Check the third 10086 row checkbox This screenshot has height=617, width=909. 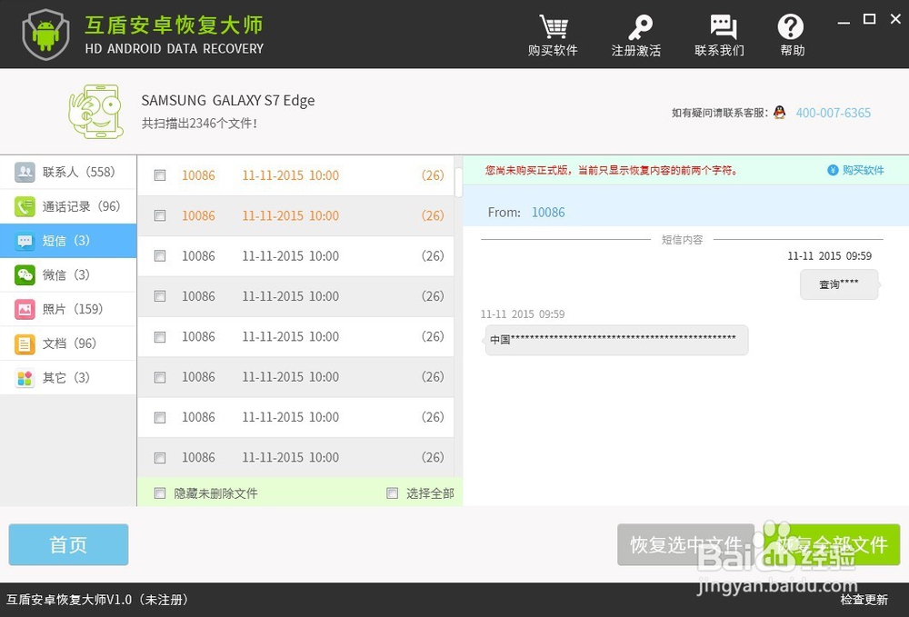point(160,255)
